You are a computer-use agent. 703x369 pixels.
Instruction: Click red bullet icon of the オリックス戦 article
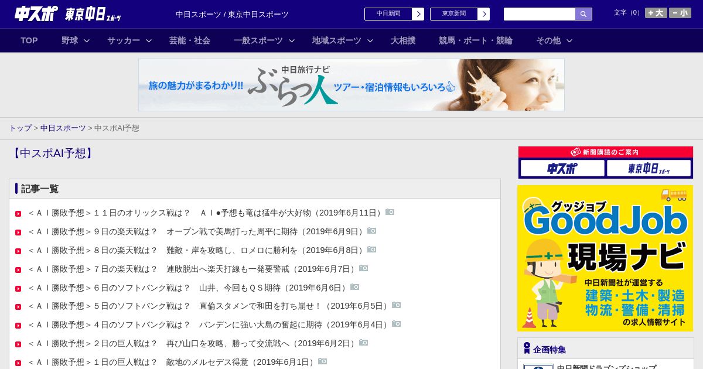pyautogui.click(x=18, y=214)
